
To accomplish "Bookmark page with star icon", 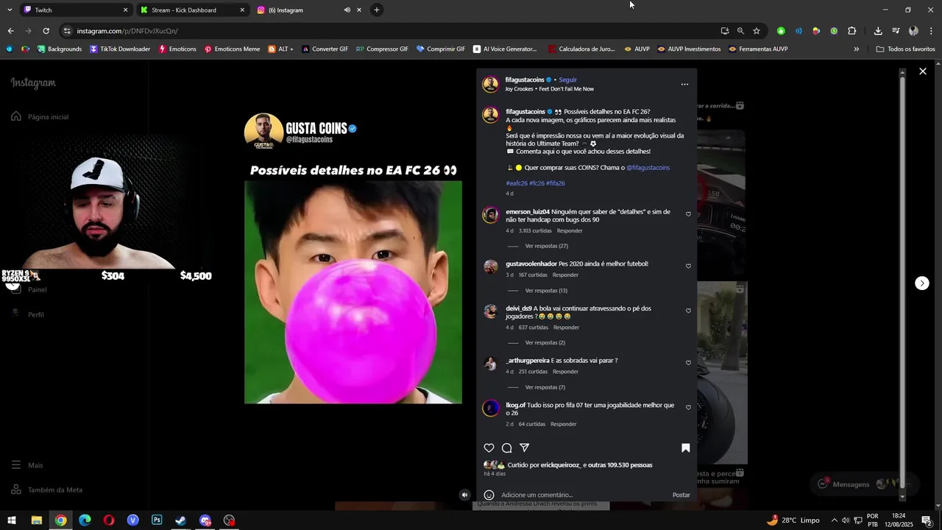I will click(756, 31).
